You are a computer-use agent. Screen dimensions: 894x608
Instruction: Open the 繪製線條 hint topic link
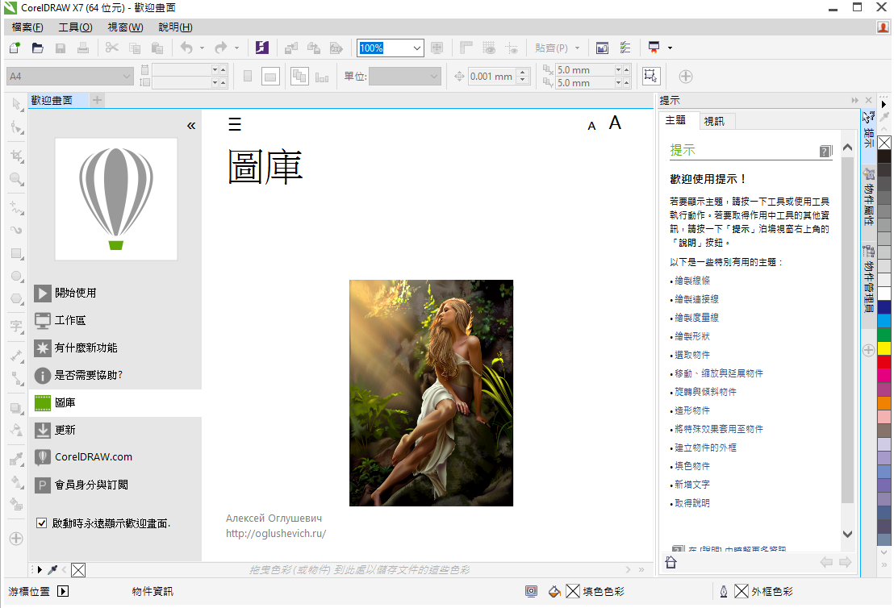coord(692,281)
